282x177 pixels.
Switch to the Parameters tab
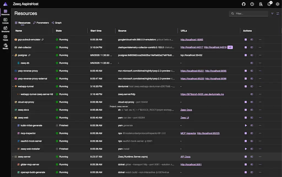pyautogui.click(x=41, y=23)
